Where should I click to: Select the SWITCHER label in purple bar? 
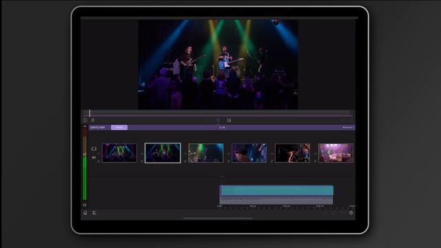98,127
